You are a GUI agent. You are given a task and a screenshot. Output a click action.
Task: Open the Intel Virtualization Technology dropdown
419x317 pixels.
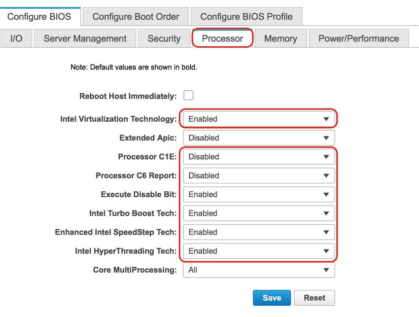(x=259, y=119)
